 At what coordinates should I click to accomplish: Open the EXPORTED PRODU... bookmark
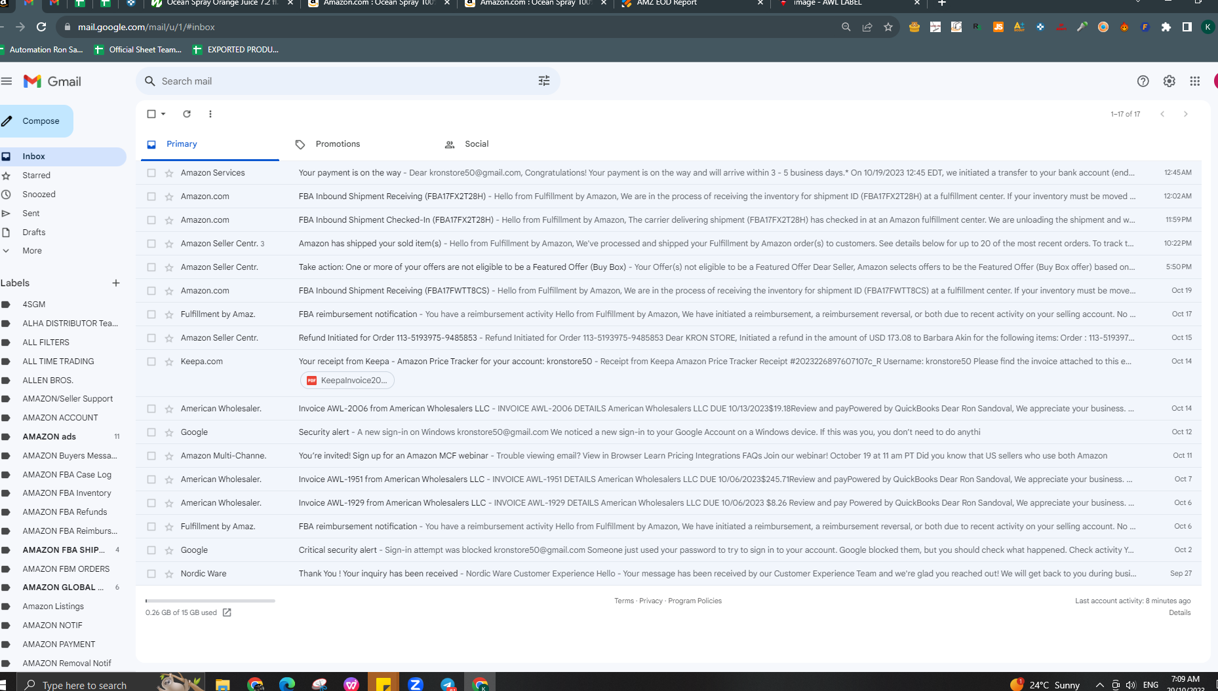[235, 50]
